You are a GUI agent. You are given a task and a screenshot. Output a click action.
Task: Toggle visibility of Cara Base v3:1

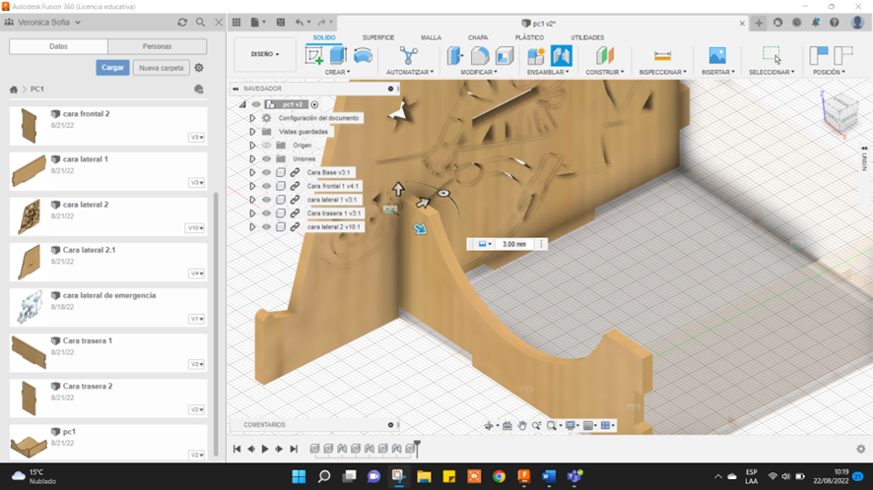pyautogui.click(x=267, y=172)
